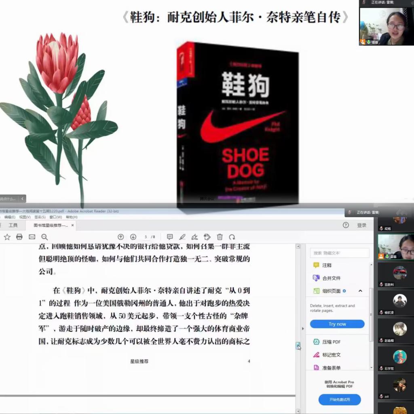
Task: Click the trash delete icon in toolbar
Action: tap(220, 237)
